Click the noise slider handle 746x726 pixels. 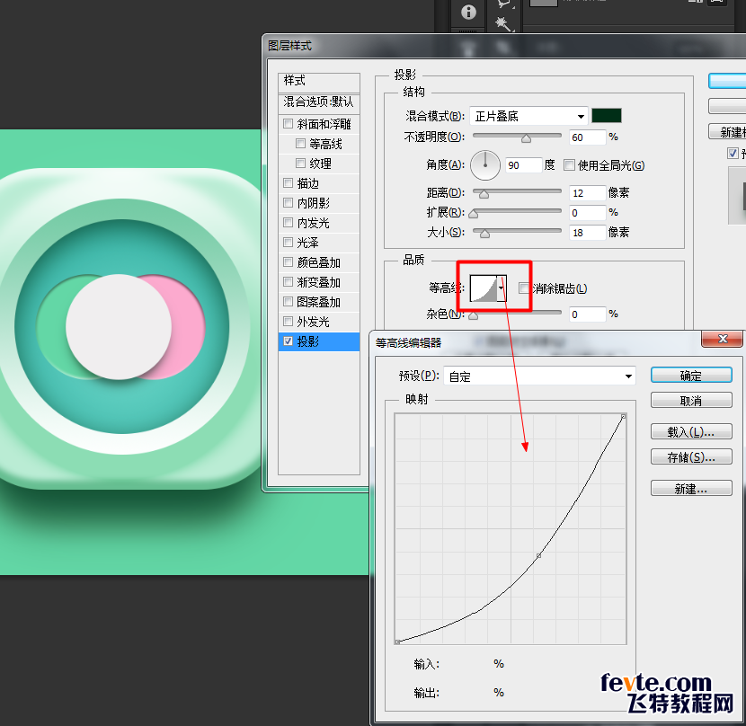point(473,315)
